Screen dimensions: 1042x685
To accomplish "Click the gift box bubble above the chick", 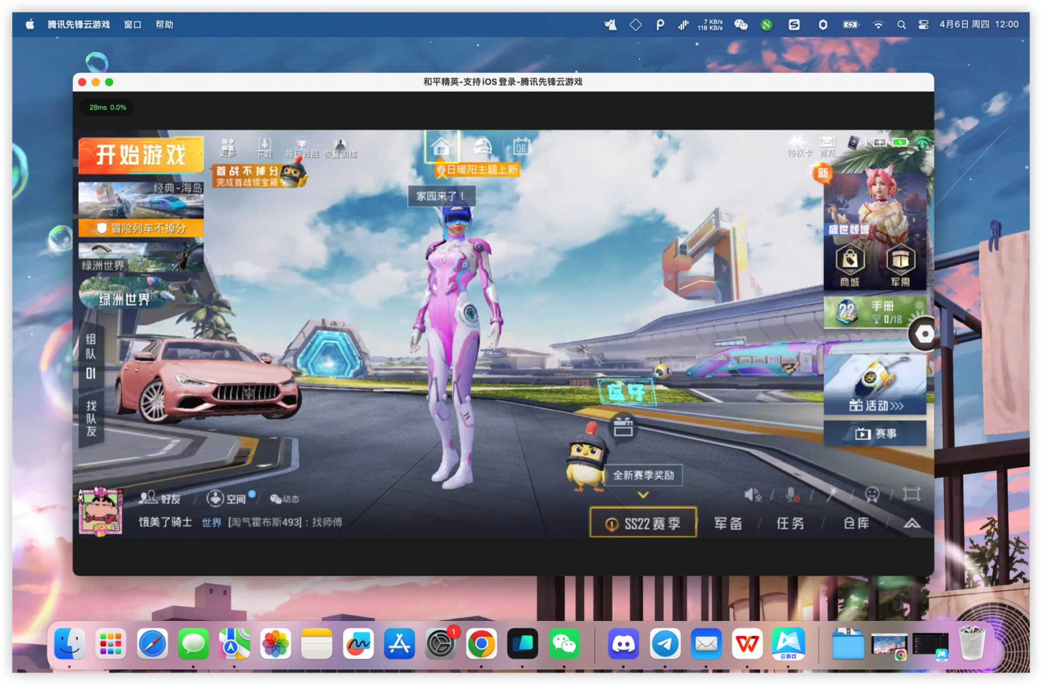I will click(623, 428).
